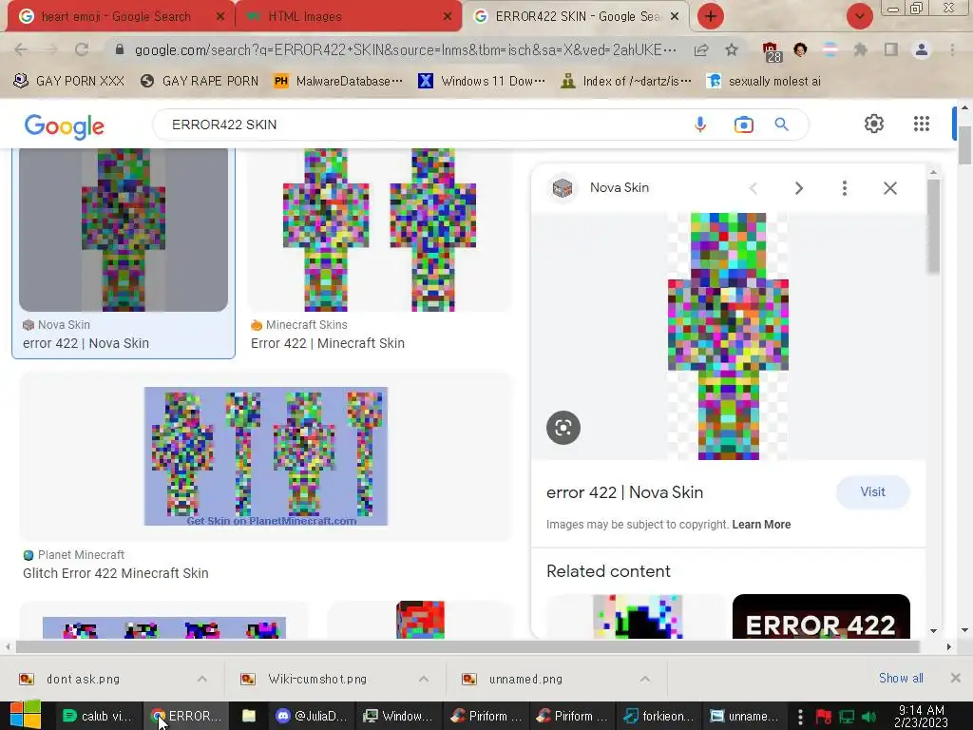The width and height of the screenshot is (973, 730).
Task: Bookmark this page with the star icon
Action: (x=732, y=49)
